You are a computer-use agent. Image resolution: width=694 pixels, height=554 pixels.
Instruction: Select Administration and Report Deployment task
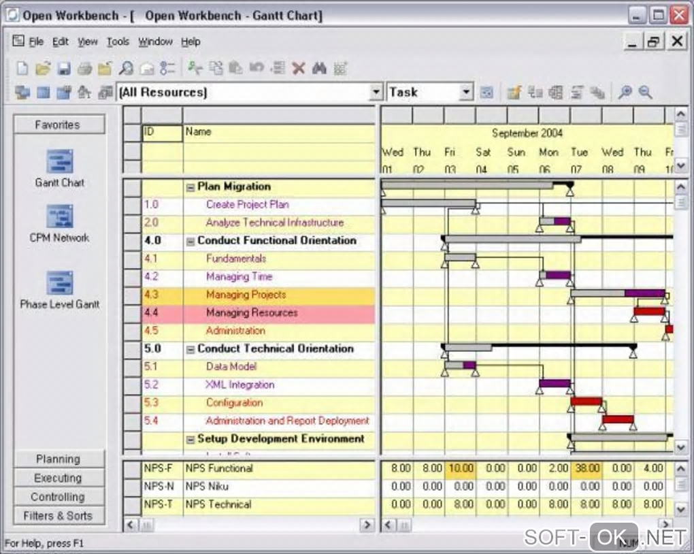coord(287,421)
